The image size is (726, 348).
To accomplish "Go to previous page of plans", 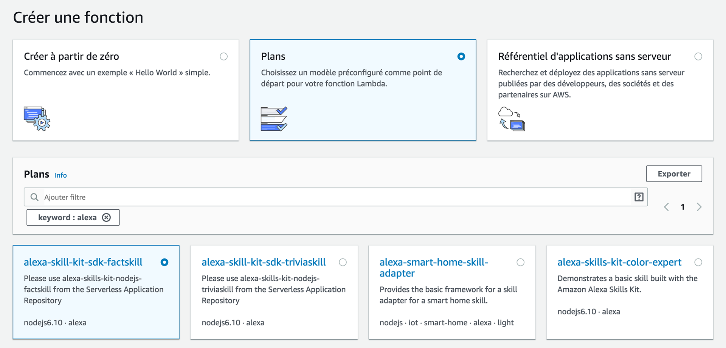I will [666, 207].
